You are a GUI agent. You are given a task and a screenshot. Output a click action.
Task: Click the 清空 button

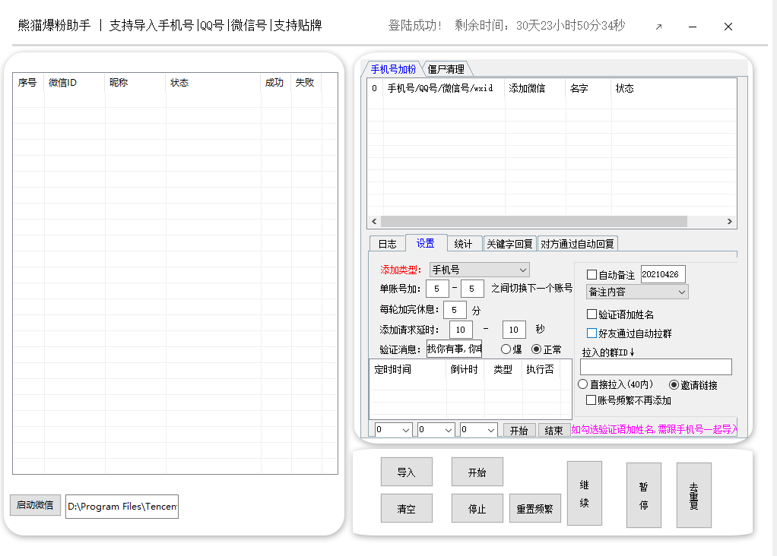point(406,508)
